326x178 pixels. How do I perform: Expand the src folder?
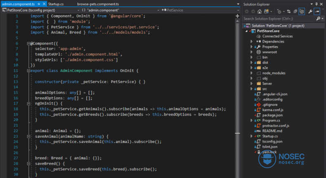251,89
